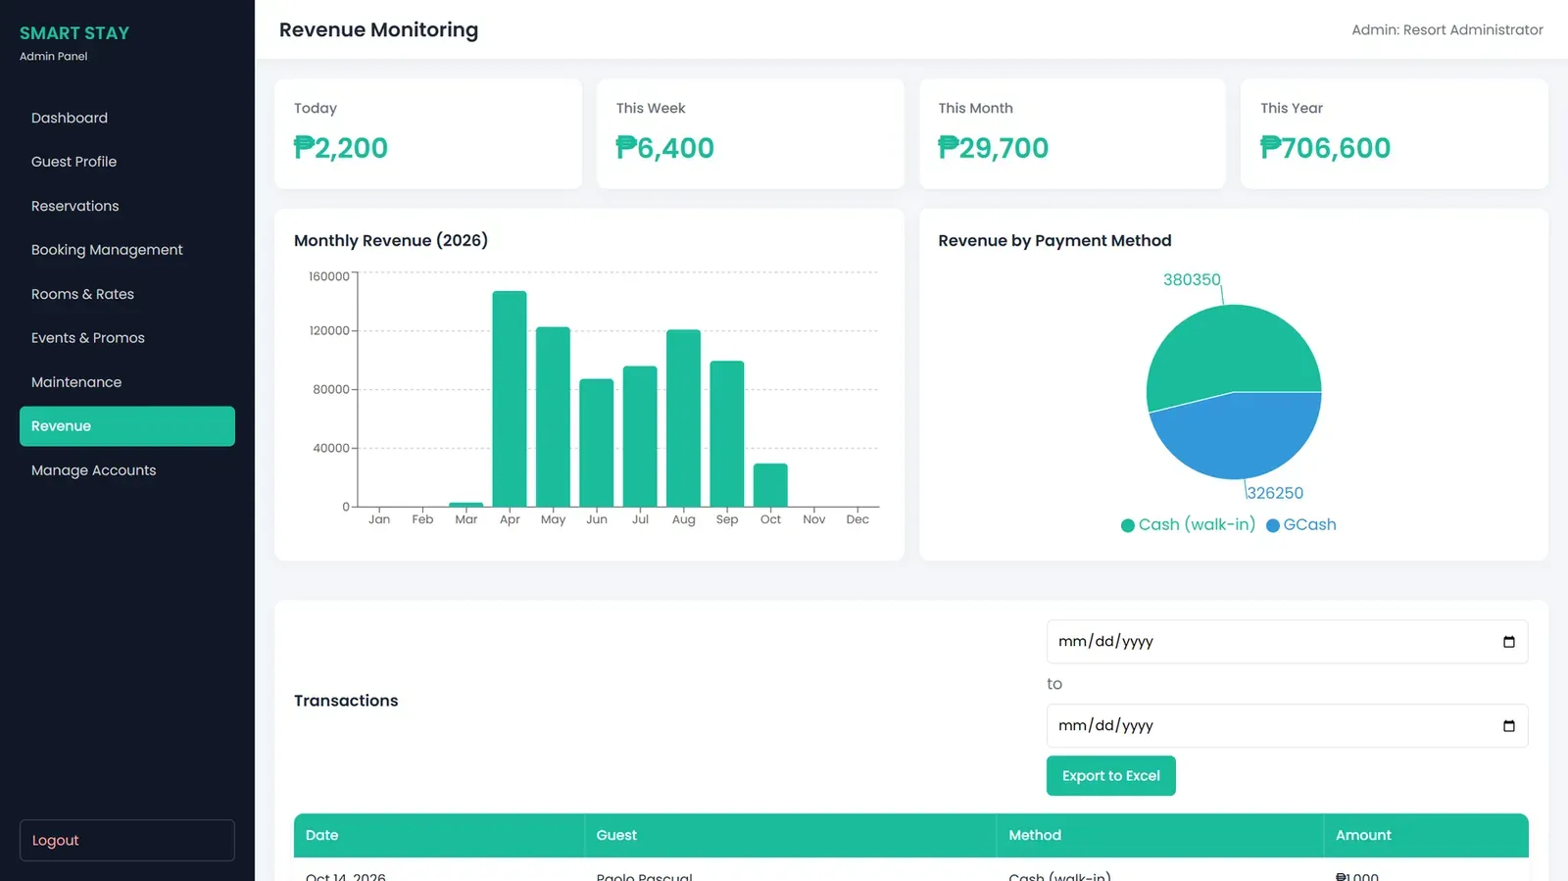Screen dimensions: 1568x881
Task: Go to Guest Profile
Action: click(x=127, y=162)
